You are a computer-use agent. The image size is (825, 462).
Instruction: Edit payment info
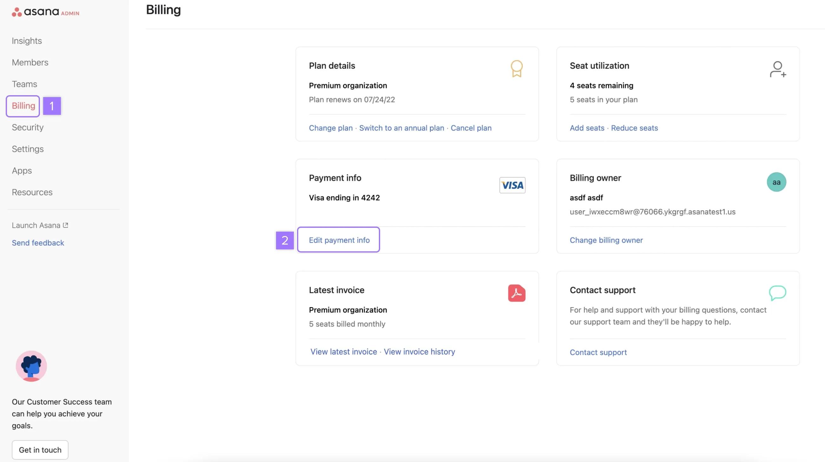coord(339,240)
